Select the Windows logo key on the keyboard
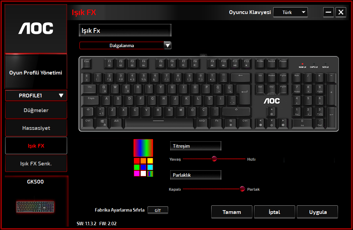Screen dimensions: 353x230 pos(102,123)
